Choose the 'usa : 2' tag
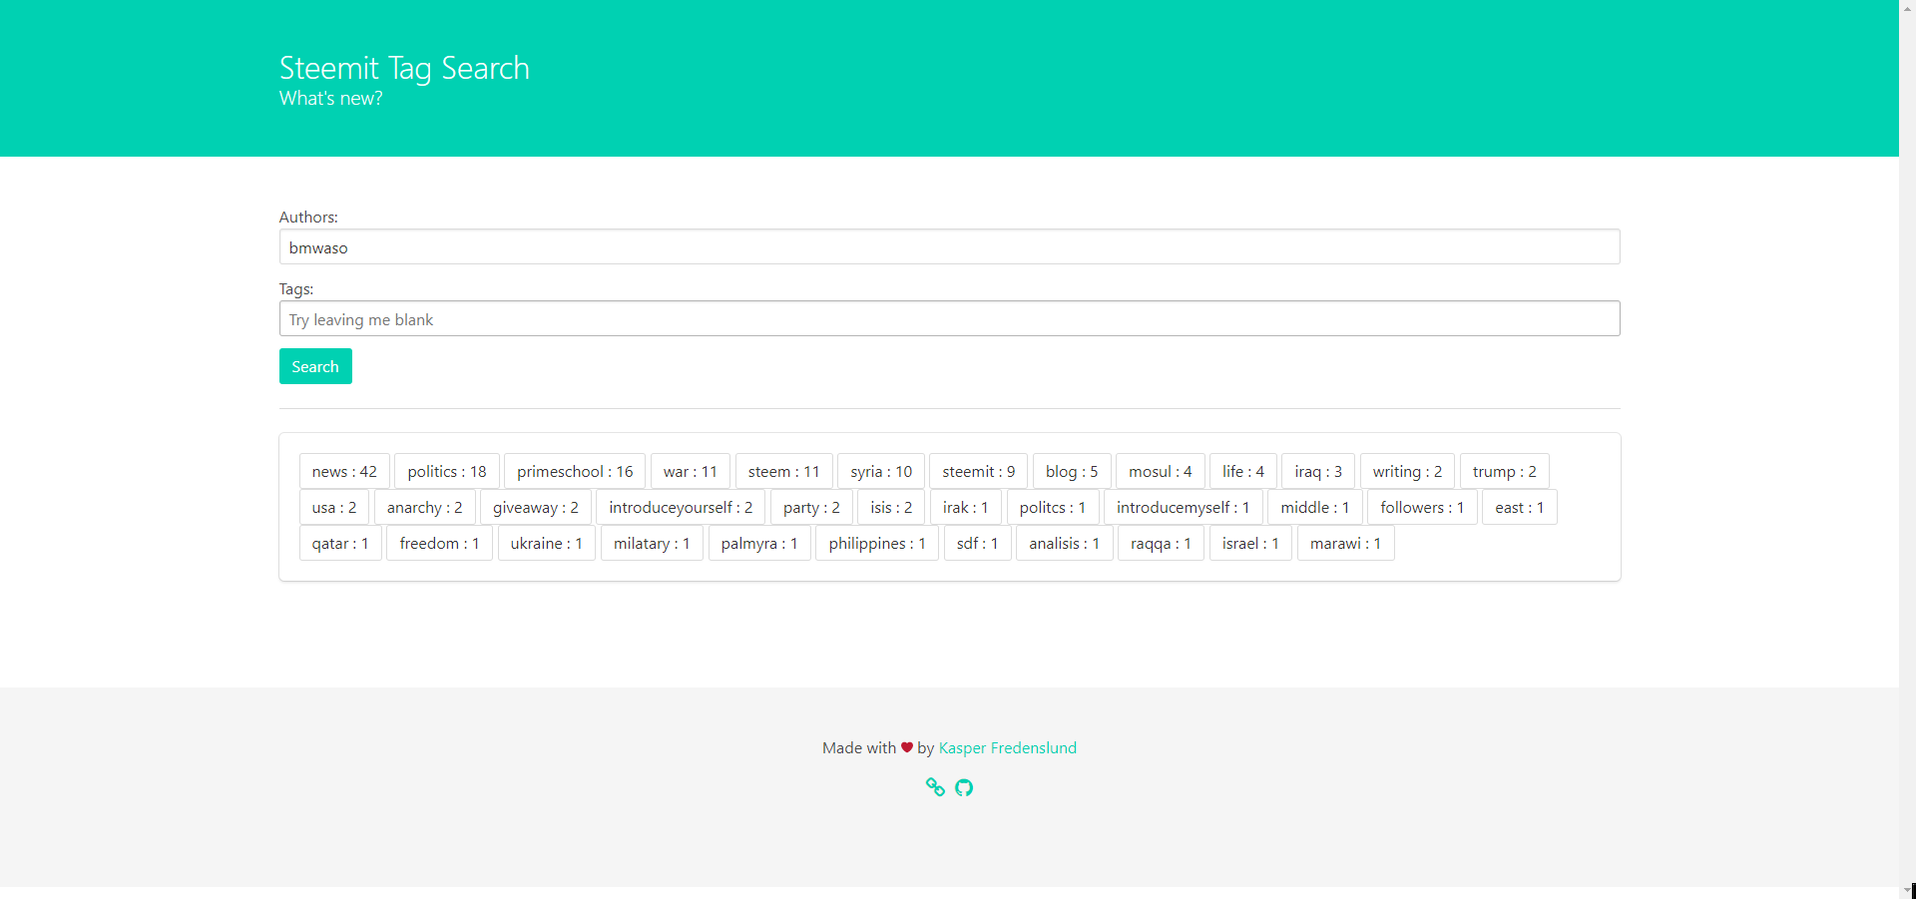 pos(334,507)
